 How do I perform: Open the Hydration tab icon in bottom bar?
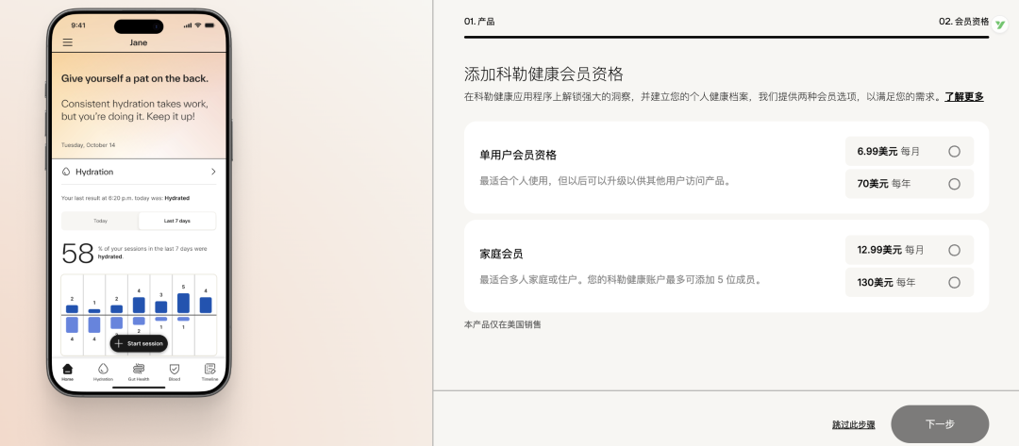tap(103, 371)
